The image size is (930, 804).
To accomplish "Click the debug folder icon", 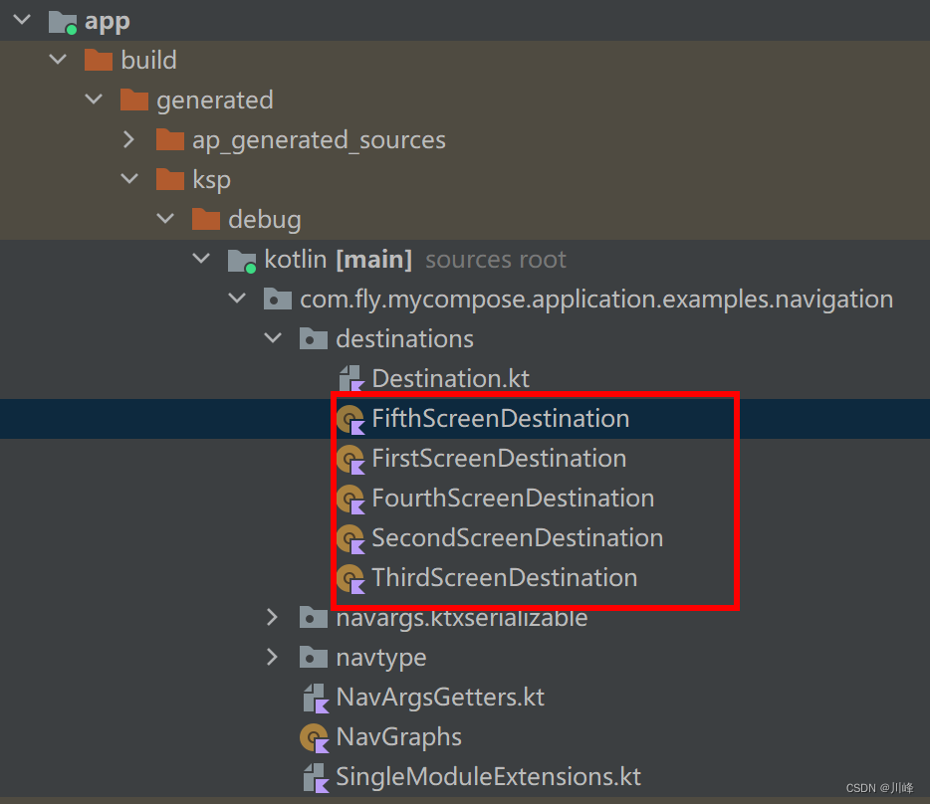I will [x=206, y=219].
